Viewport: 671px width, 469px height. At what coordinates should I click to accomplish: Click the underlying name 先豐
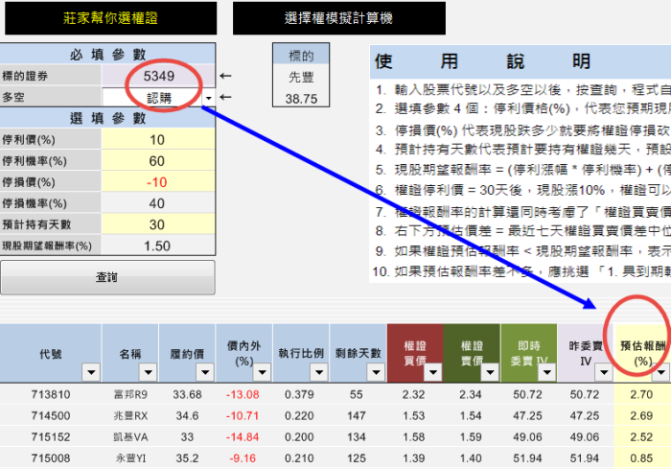301,78
